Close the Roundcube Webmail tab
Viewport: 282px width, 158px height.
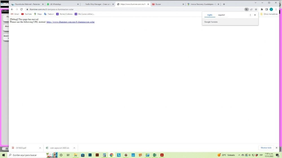(43, 4)
